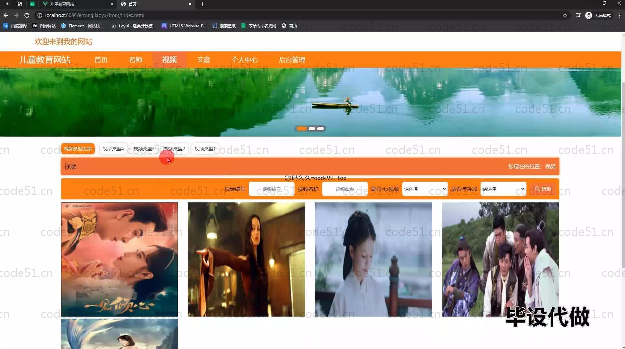625x349 pixels.
Task: Open the Layui bookmark
Action: [133, 26]
